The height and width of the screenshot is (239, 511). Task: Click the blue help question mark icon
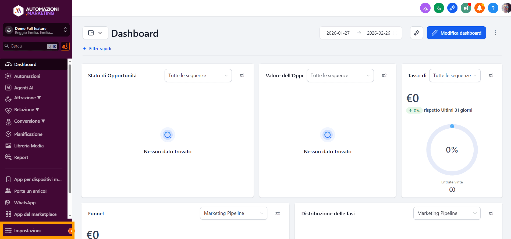493,8
